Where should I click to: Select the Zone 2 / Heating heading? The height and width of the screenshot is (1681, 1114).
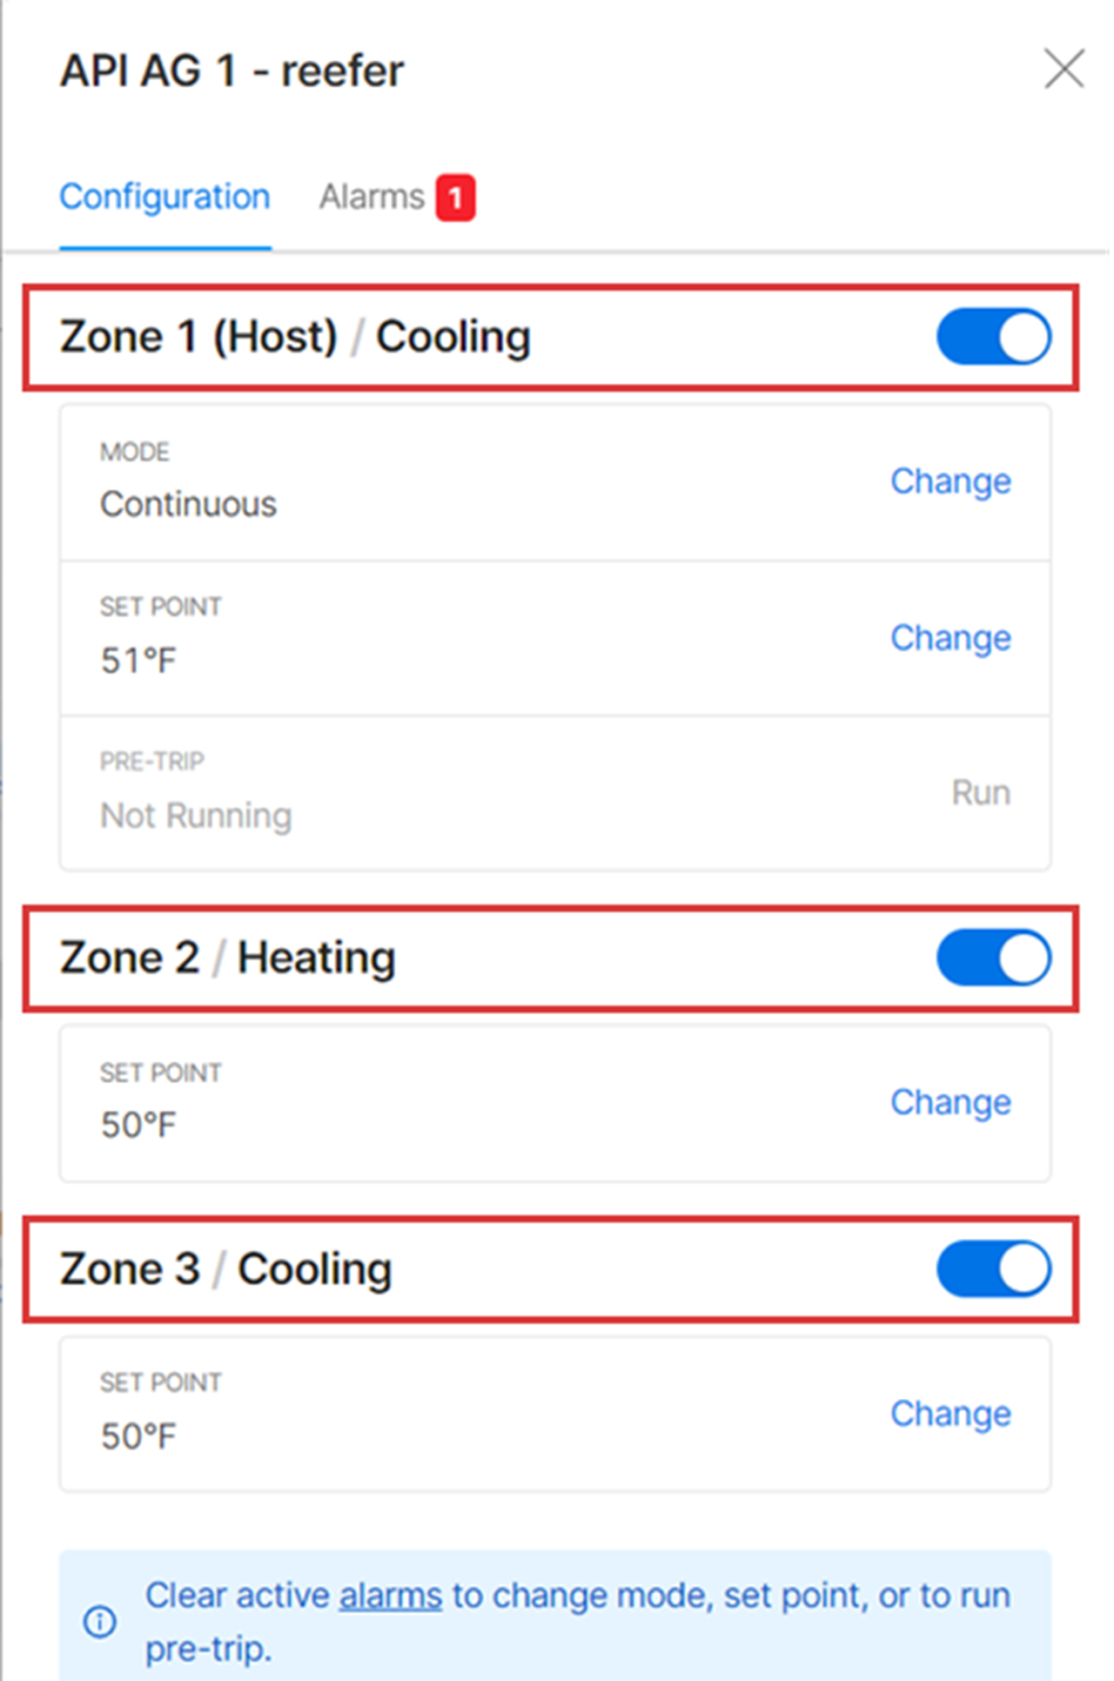pos(227,958)
